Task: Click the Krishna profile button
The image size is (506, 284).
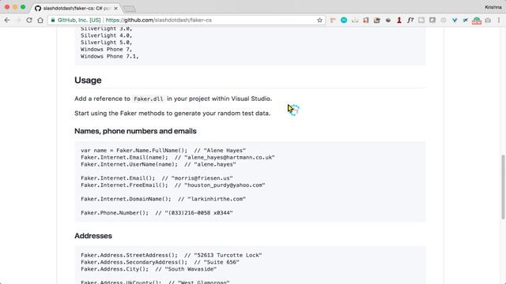Action: click(493, 7)
